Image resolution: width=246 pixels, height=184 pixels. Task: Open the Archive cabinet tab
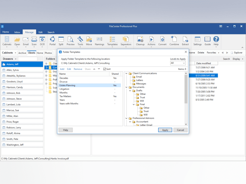click(22, 53)
